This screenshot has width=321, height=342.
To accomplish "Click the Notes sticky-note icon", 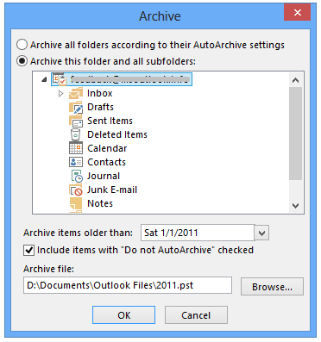I will tap(76, 203).
